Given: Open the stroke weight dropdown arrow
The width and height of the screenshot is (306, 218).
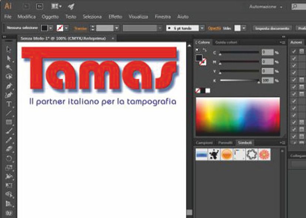Looking at the screenshot, I should click(117, 28).
